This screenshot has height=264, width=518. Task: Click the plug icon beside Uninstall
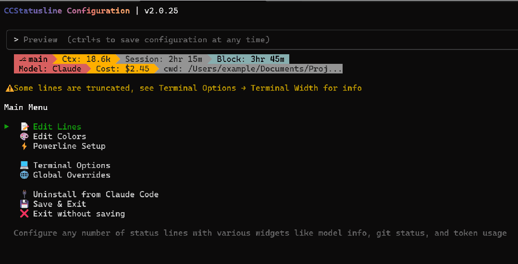24,194
